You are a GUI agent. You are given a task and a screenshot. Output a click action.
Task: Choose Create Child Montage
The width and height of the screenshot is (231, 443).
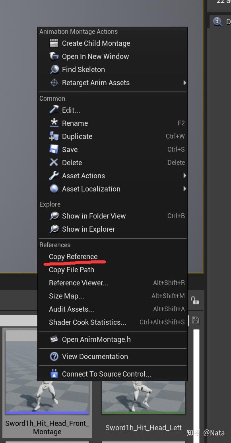[95, 43]
